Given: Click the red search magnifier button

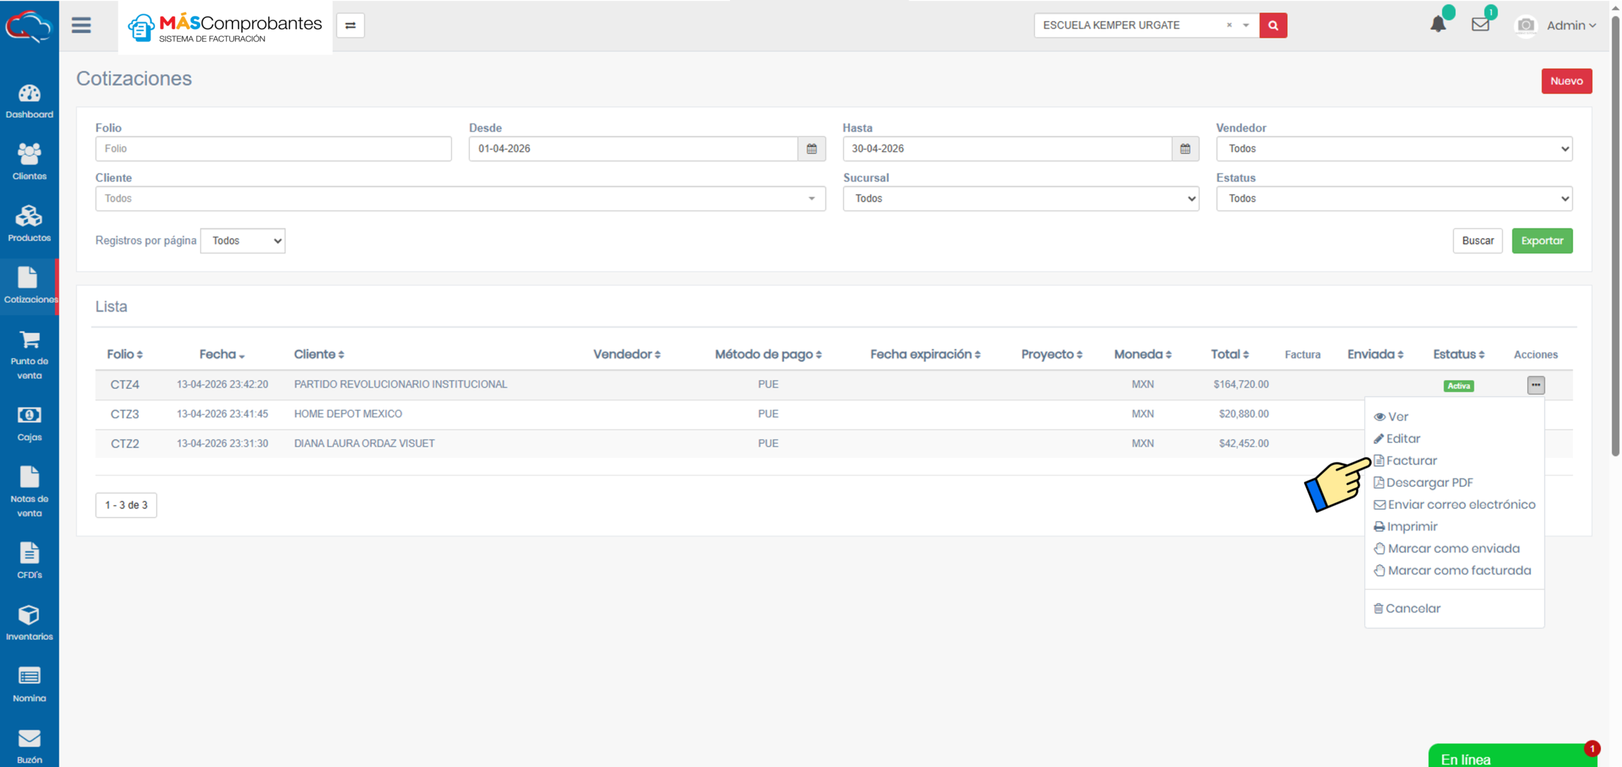Looking at the screenshot, I should pyautogui.click(x=1273, y=25).
